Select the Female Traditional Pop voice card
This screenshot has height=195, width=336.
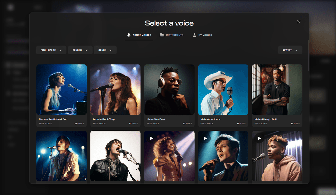[x=61, y=95]
